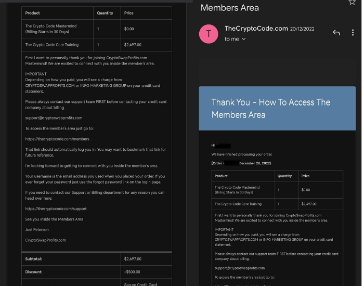Click 'The Crypto Code Mastermind' row in left table

point(51,29)
